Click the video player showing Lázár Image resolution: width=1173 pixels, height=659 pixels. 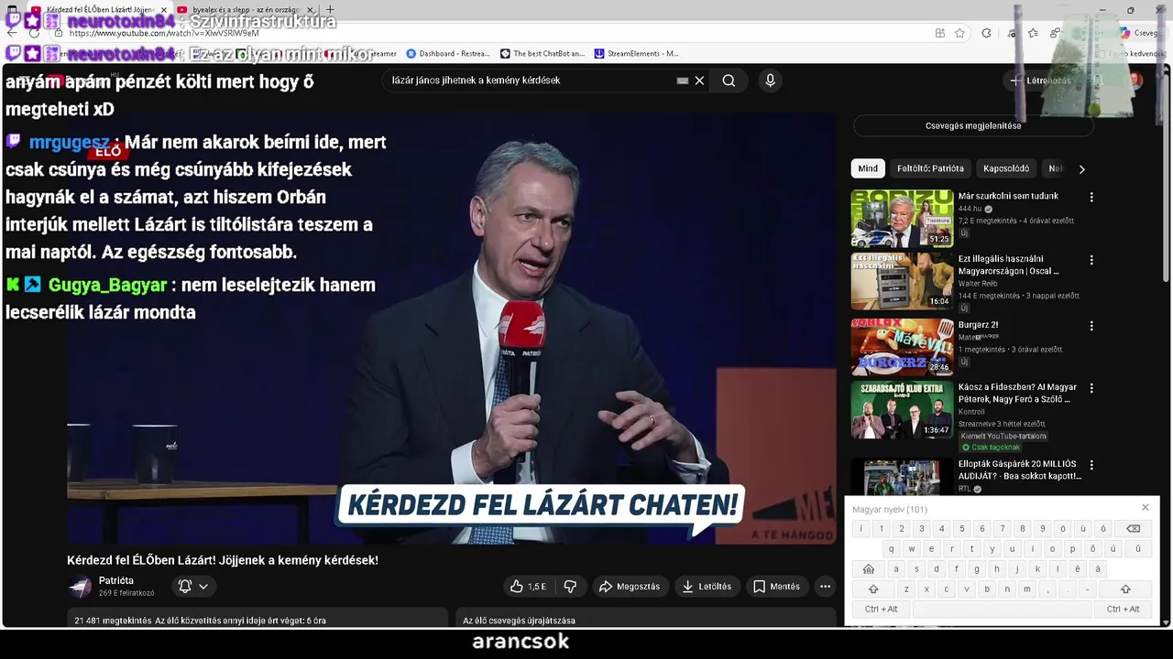coord(451,329)
